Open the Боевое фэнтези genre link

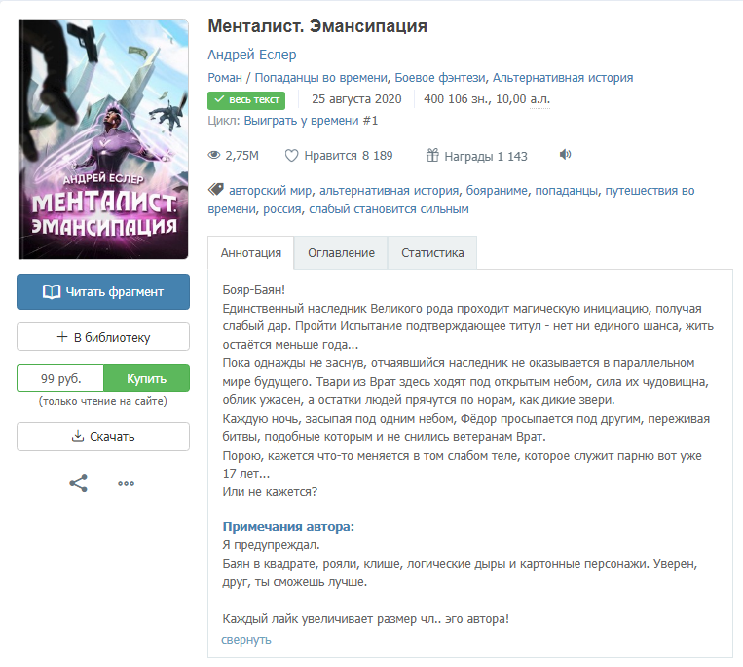440,77
